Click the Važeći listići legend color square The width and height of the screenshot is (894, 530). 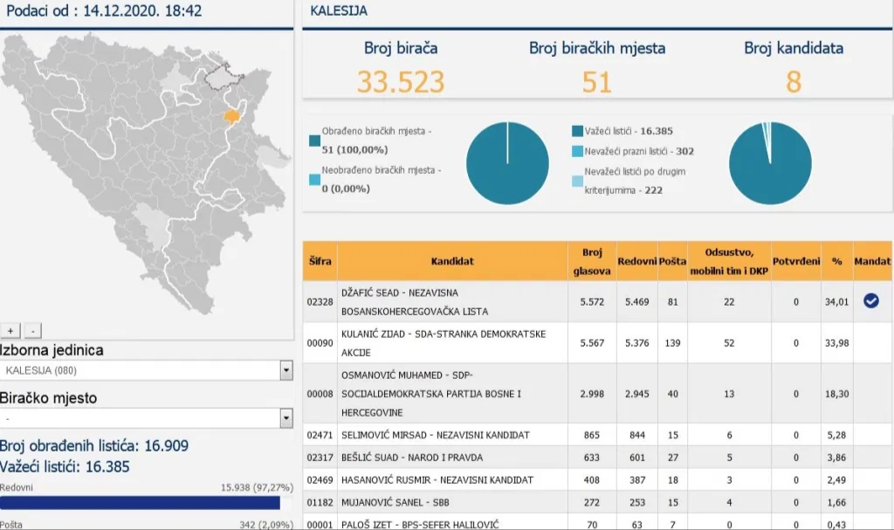pos(577,131)
